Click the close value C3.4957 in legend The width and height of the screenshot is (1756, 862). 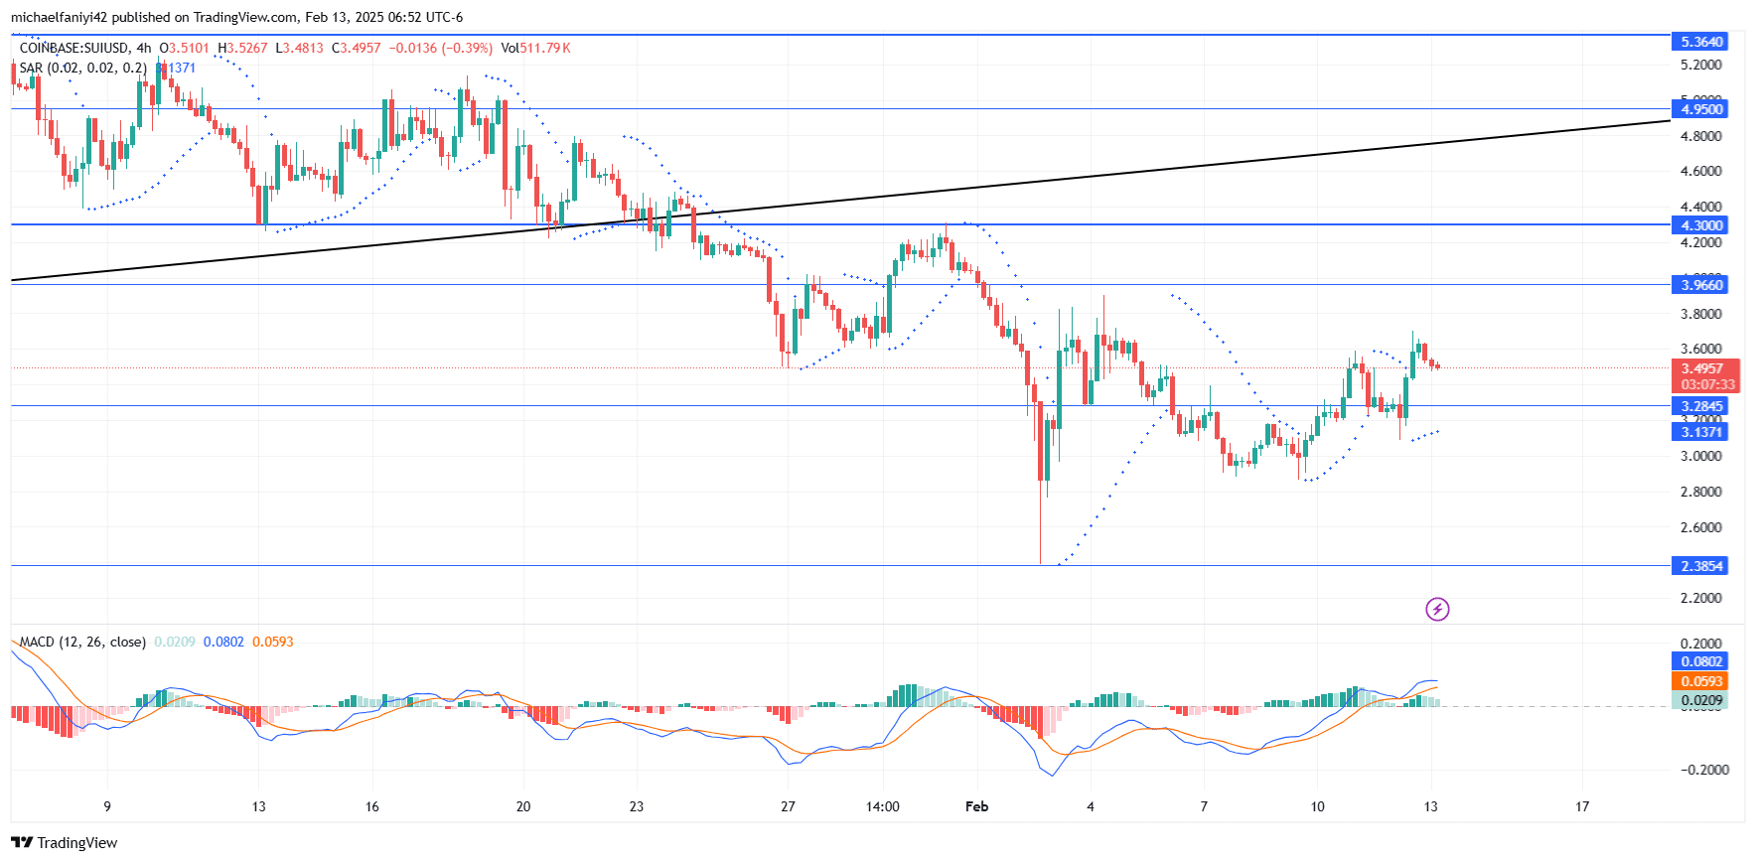[356, 48]
